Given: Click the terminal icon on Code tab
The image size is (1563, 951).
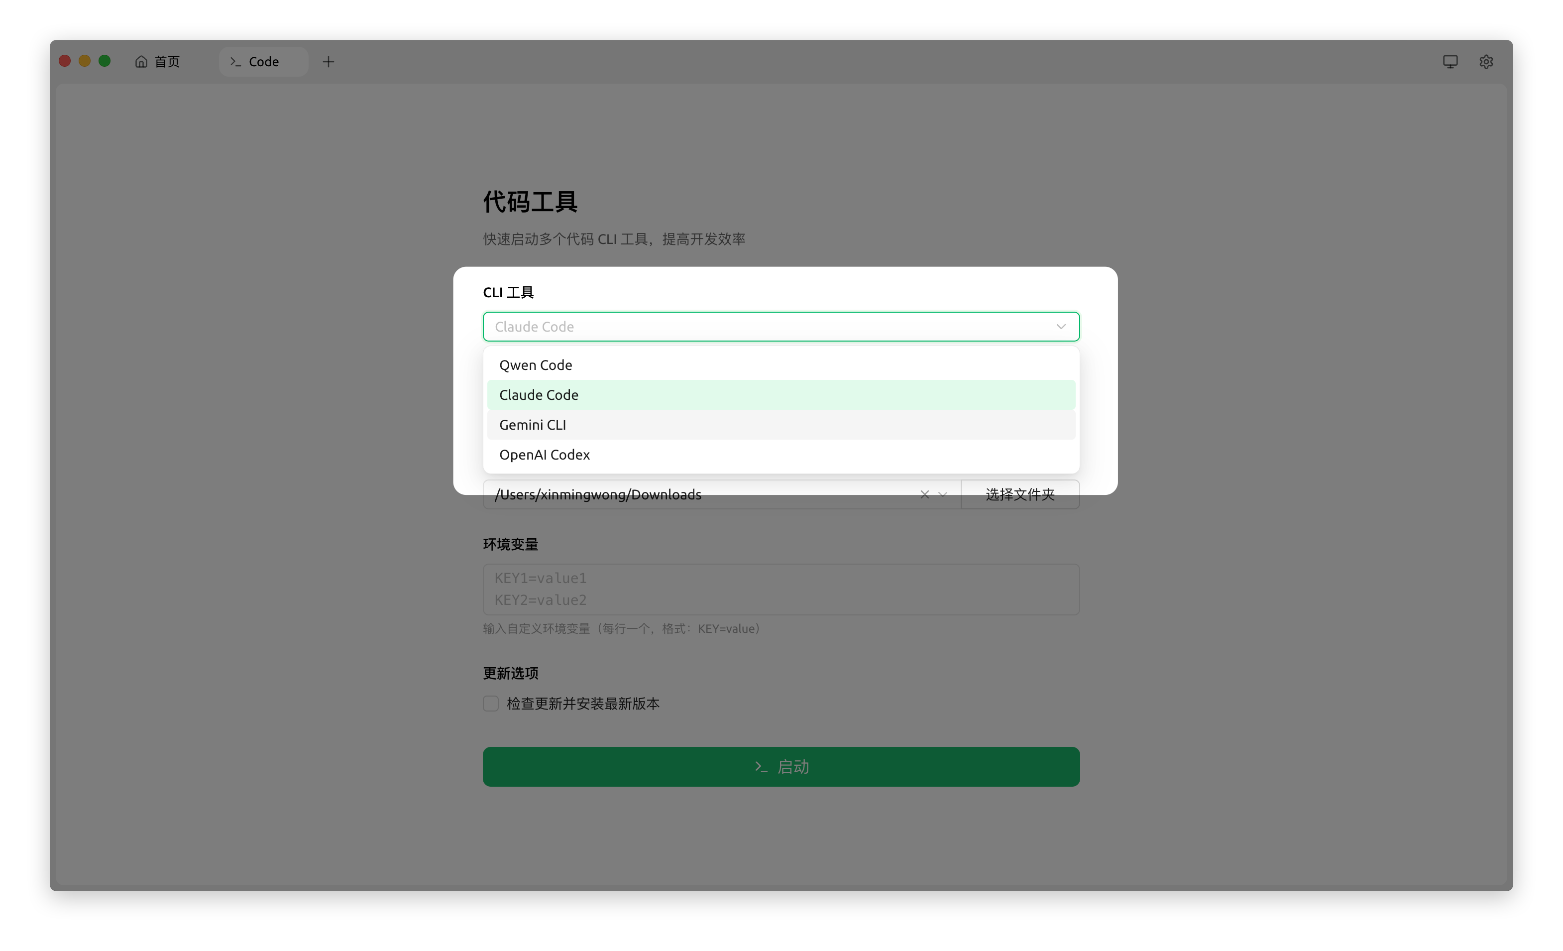Looking at the screenshot, I should (x=235, y=62).
